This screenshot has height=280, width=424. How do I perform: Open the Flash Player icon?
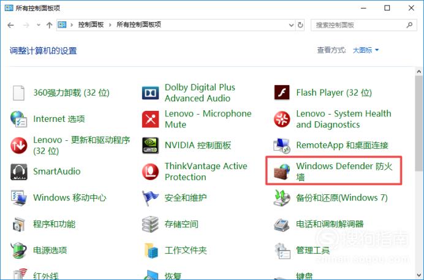pyautogui.click(x=282, y=93)
